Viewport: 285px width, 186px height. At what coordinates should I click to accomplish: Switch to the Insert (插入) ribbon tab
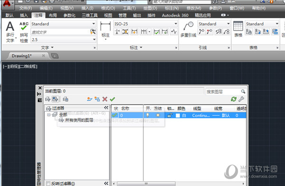pyautogui.click(x=24, y=15)
